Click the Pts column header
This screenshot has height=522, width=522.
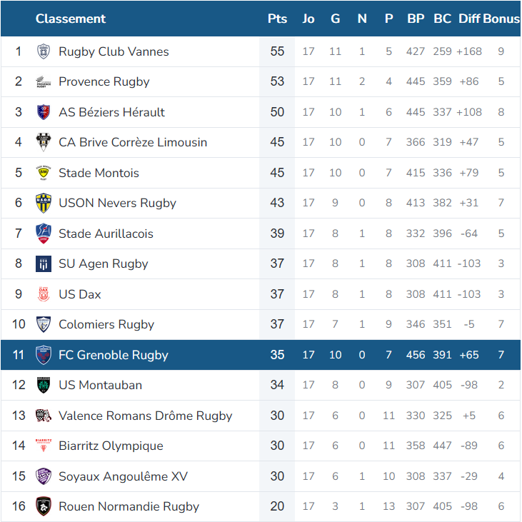[277, 19]
